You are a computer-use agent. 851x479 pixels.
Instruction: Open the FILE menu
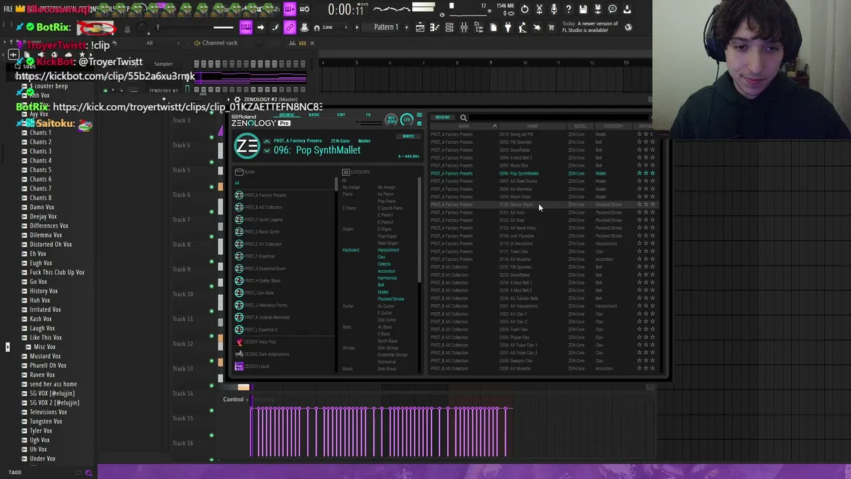9,9
